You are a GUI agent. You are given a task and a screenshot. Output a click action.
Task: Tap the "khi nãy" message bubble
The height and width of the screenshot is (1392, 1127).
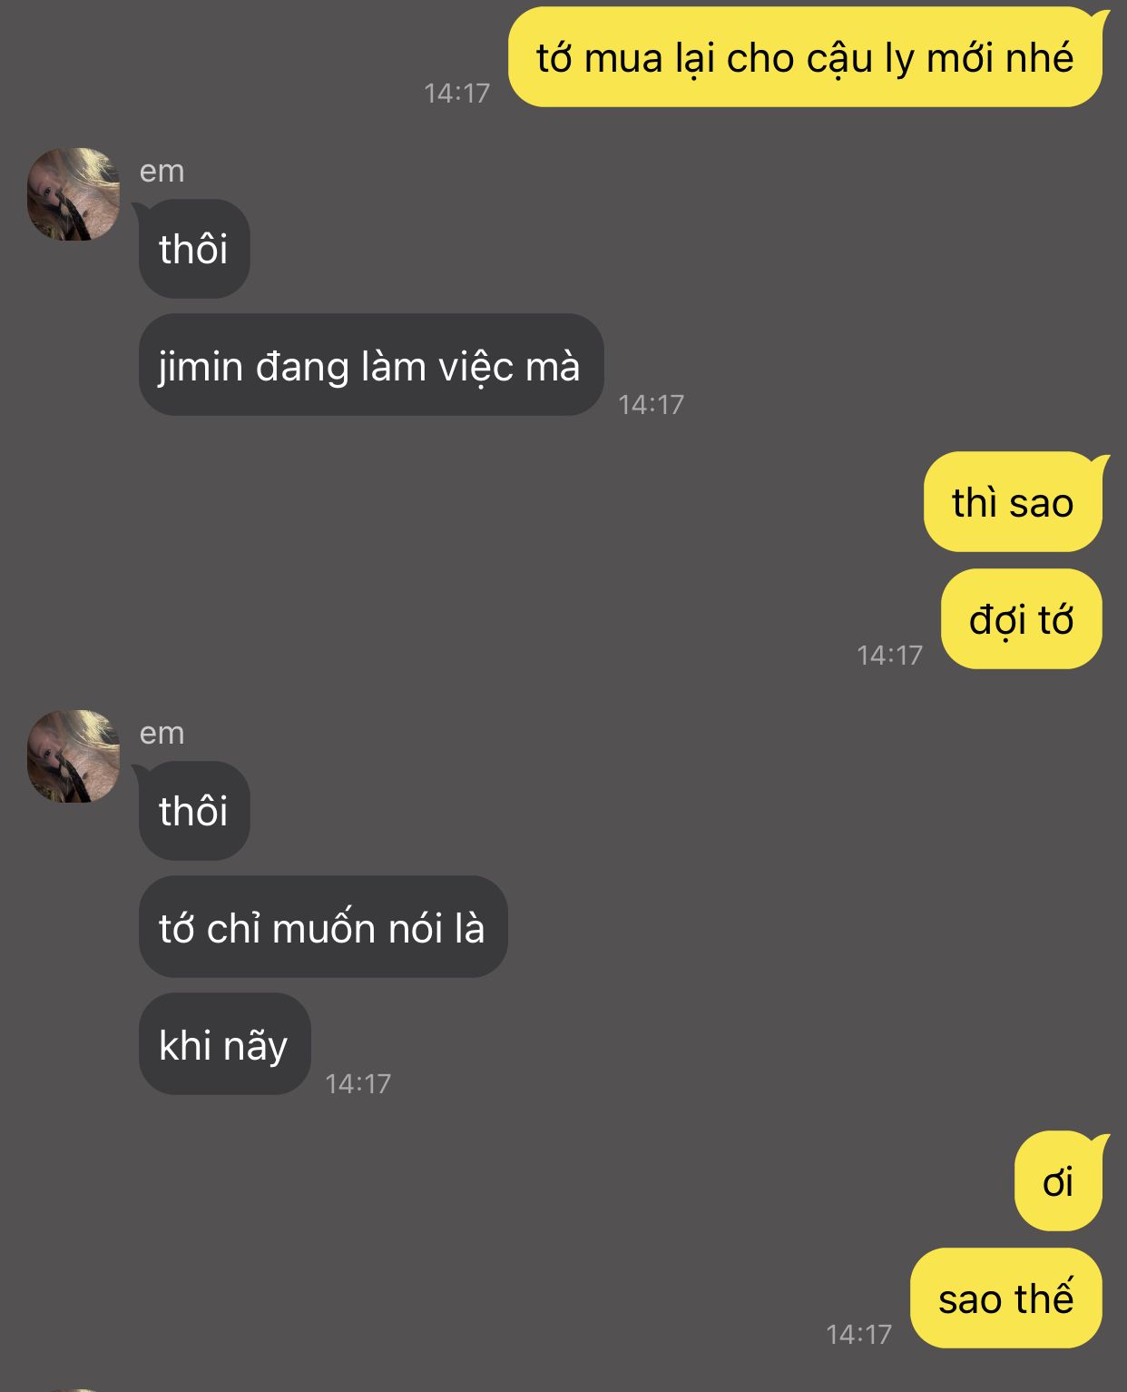click(x=224, y=1044)
